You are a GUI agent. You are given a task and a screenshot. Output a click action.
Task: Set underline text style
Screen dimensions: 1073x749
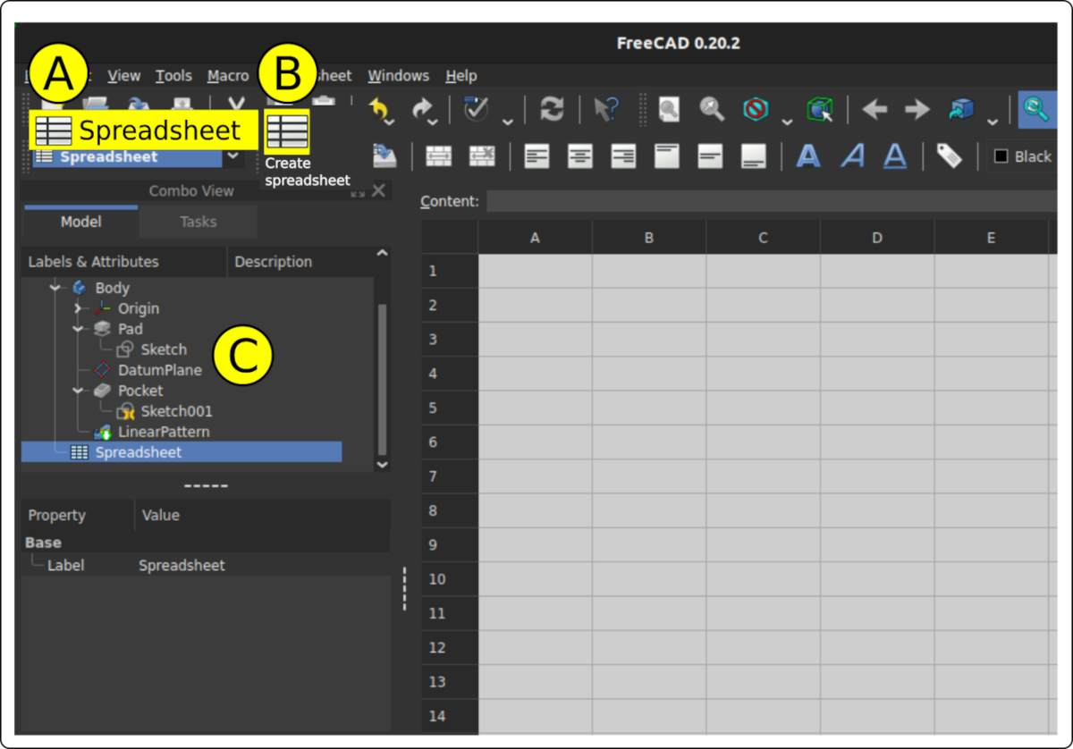point(895,156)
